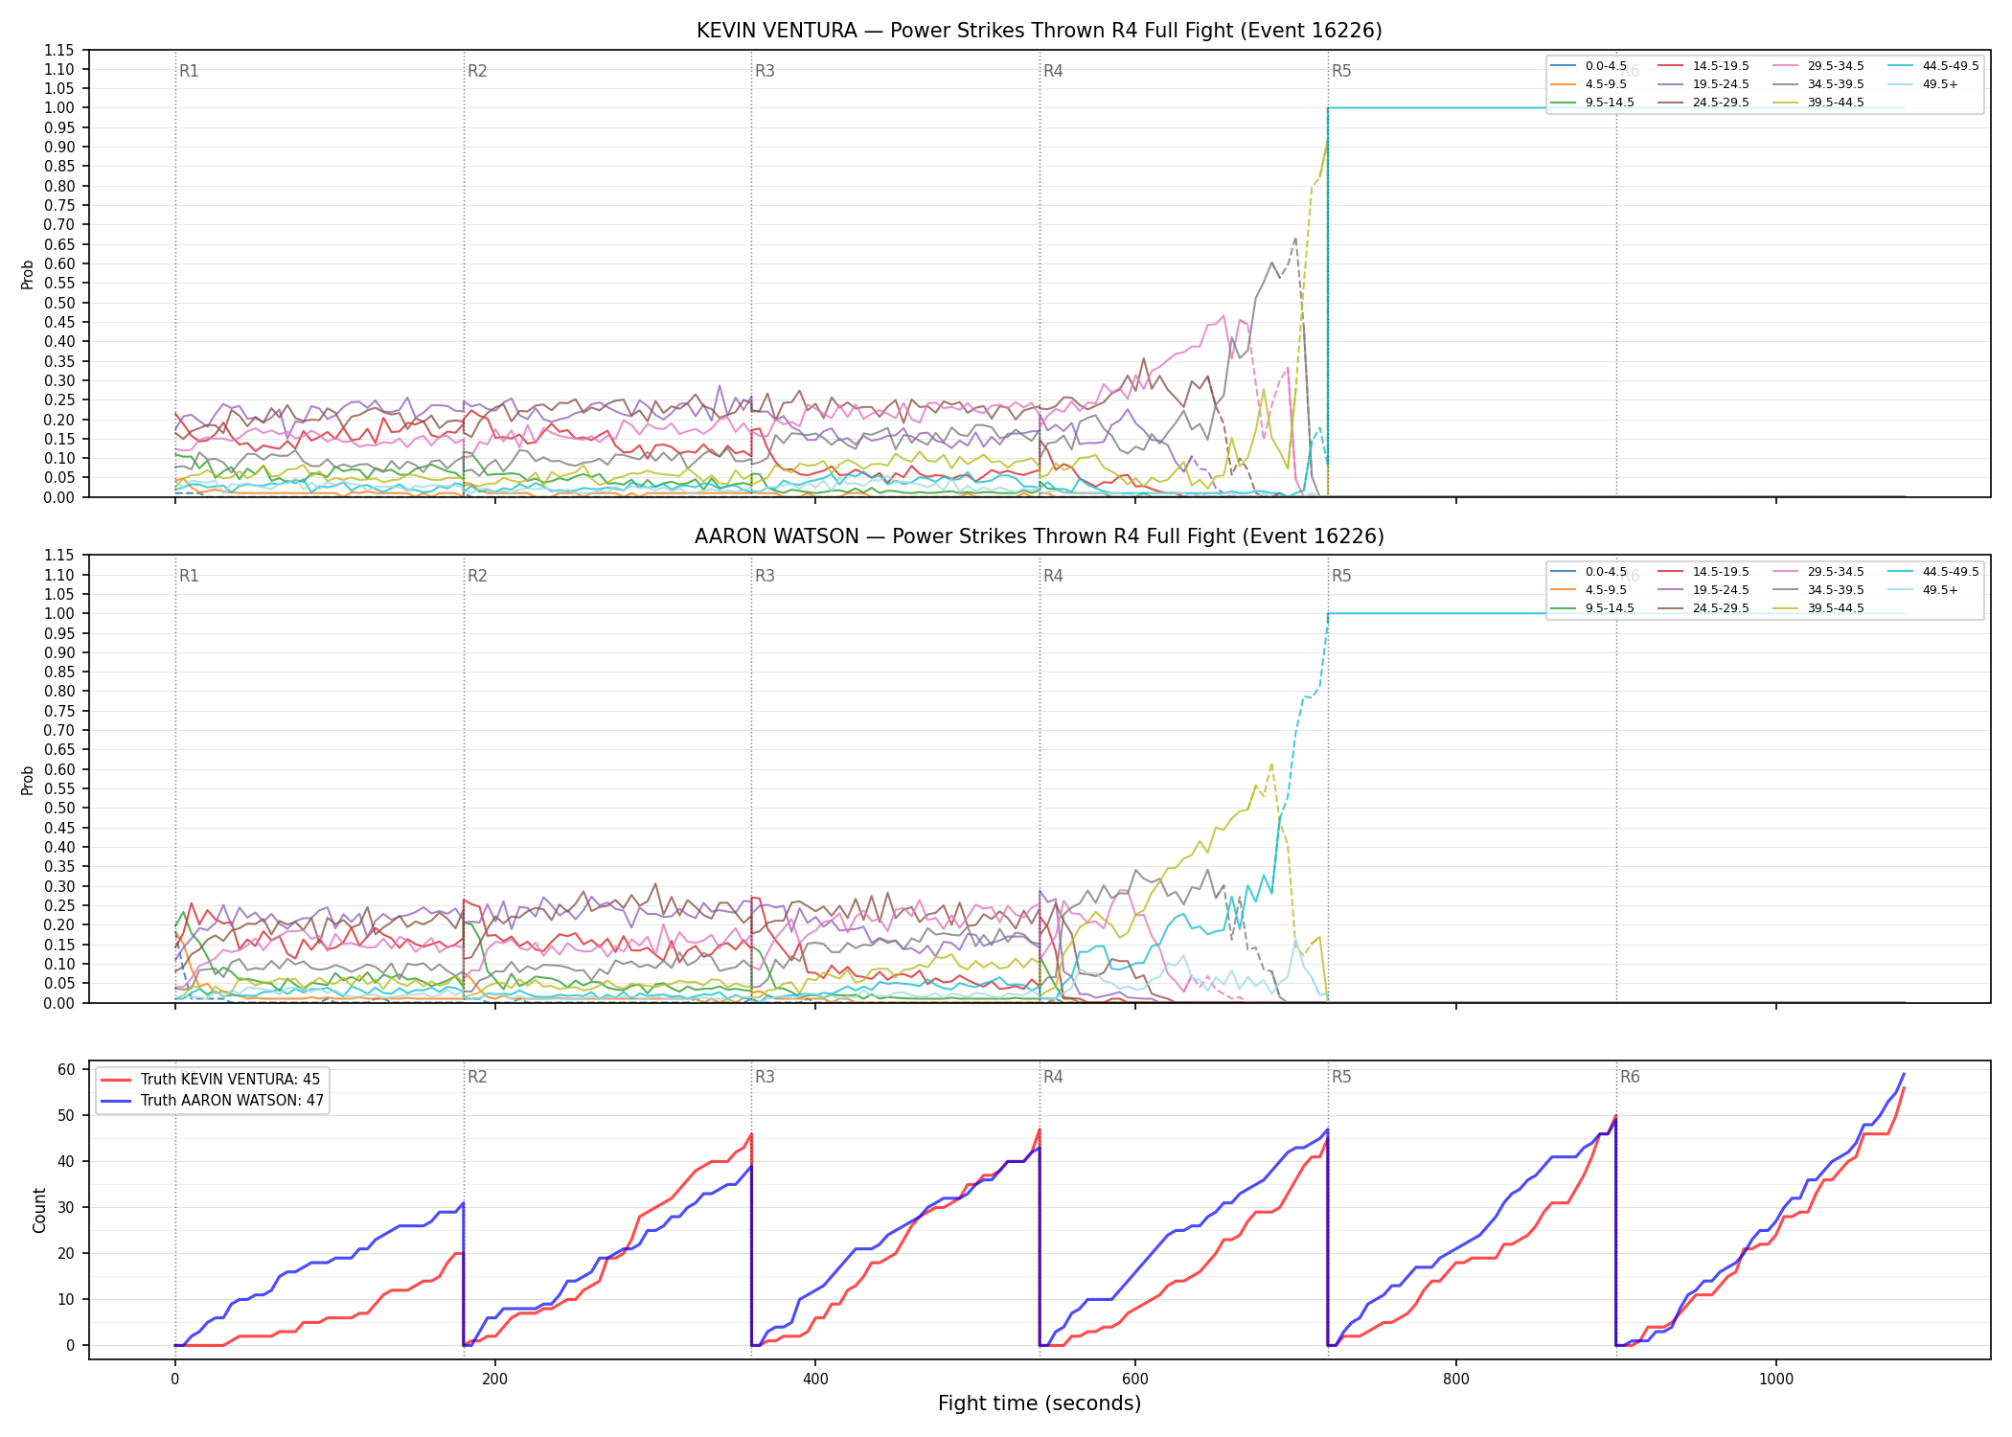Click R2 marker in Count chart

pyautogui.click(x=477, y=1077)
